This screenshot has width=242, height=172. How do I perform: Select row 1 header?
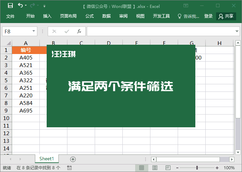point(6,50)
